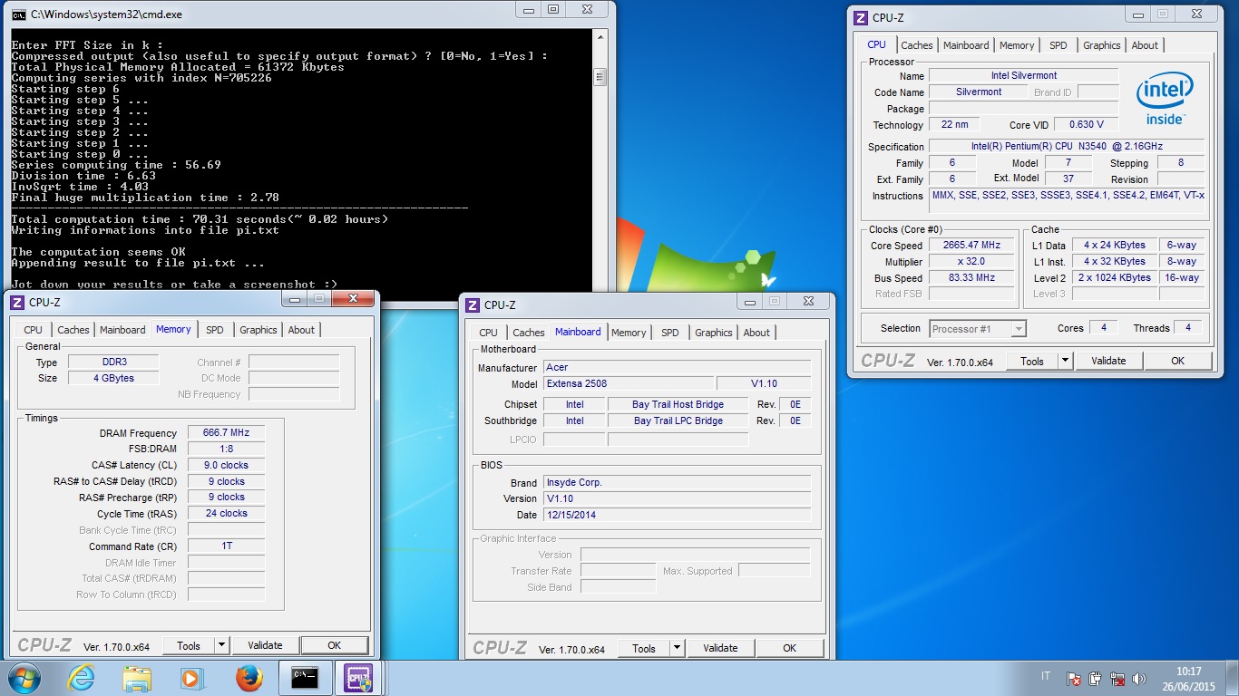Switch to cmd.exe taskbar button
The width and height of the screenshot is (1239, 696).
point(305,678)
